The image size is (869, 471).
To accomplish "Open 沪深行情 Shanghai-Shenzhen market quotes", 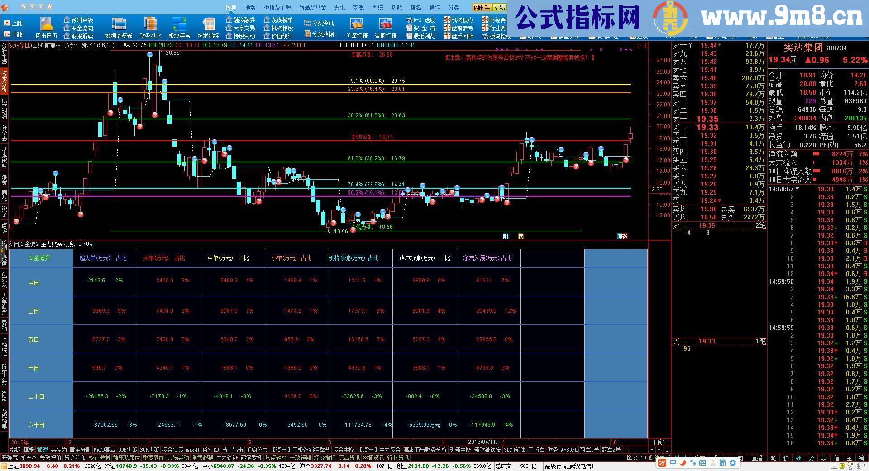I will tap(357, 26).
